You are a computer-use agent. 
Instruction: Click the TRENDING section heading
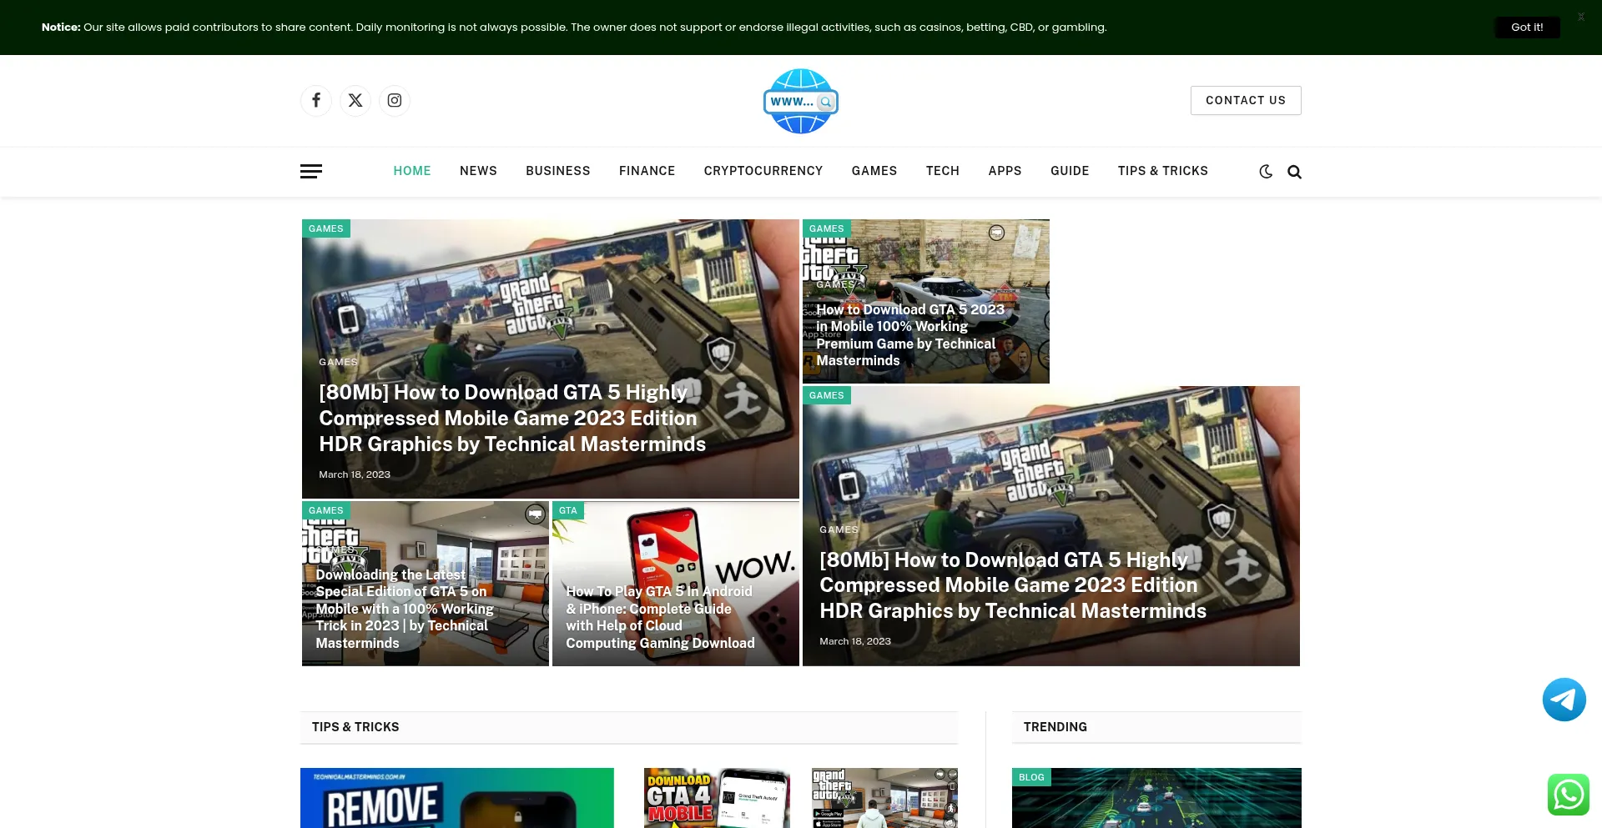pyautogui.click(x=1055, y=727)
